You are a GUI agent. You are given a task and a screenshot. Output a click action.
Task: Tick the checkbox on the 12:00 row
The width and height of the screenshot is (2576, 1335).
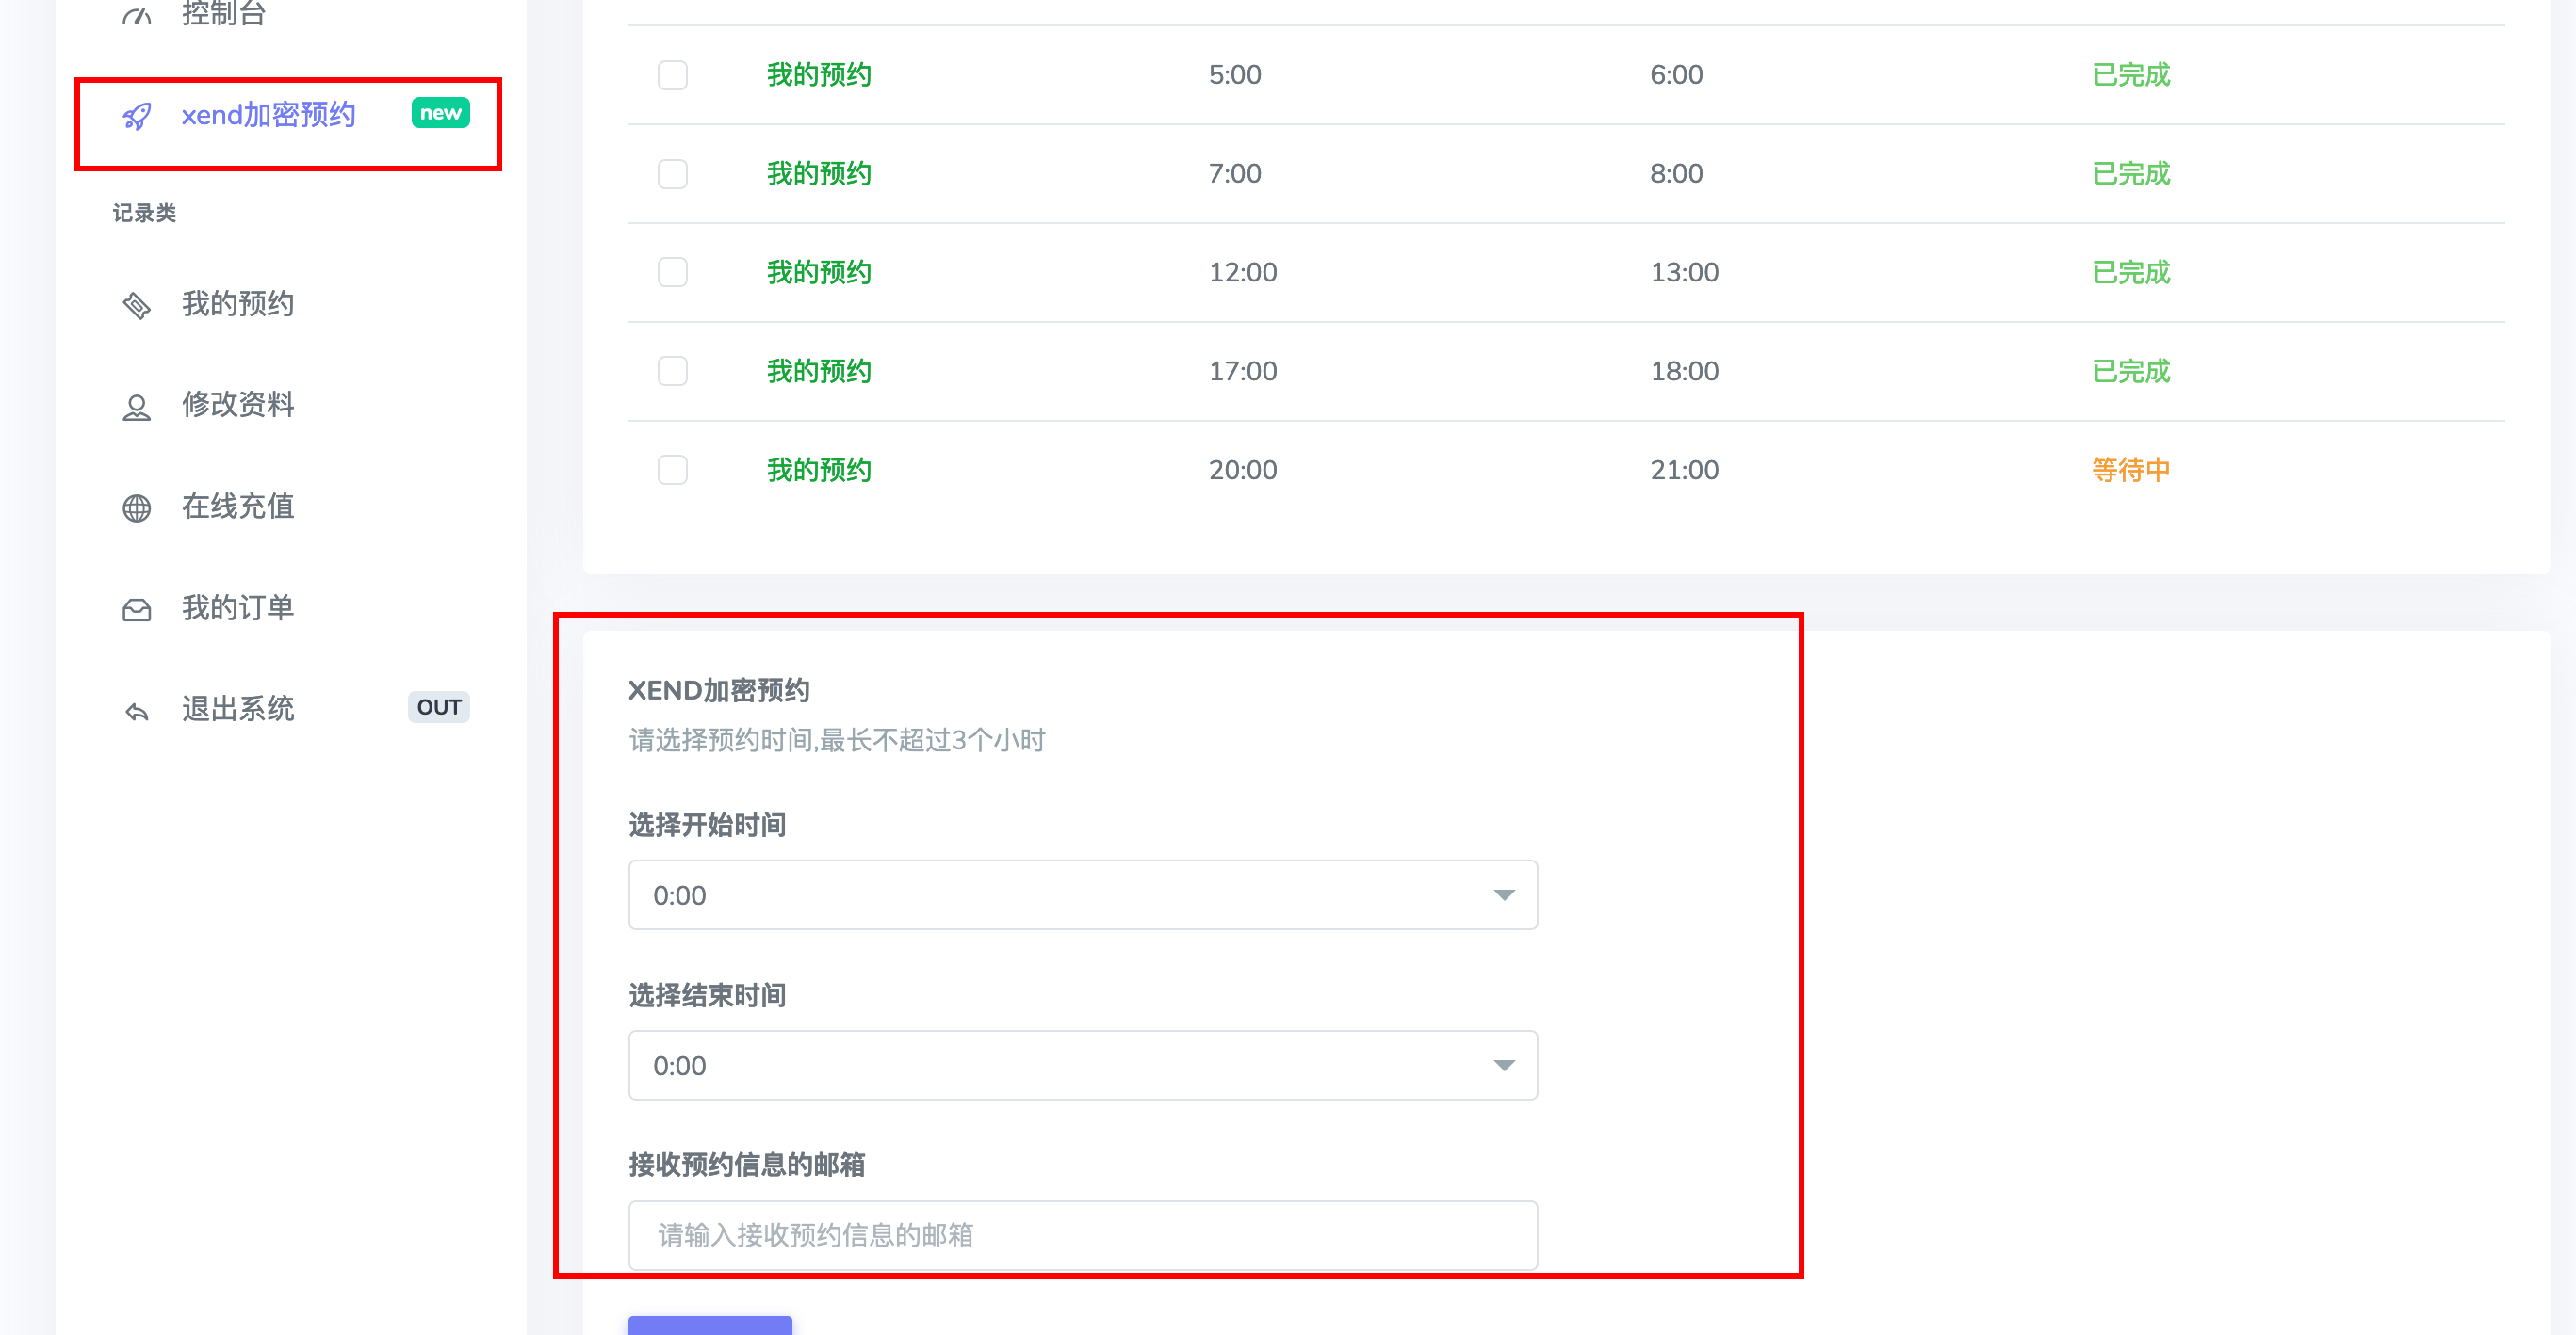pyautogui.click(x=673, y=272)
